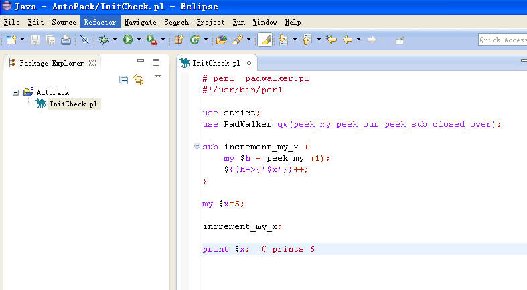Click the 'use PadWalker' import line

352,125
